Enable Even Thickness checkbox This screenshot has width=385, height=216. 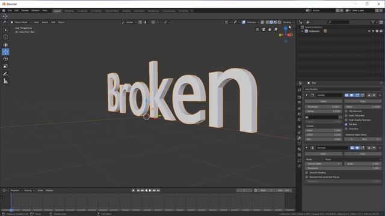tap(346, 116)
